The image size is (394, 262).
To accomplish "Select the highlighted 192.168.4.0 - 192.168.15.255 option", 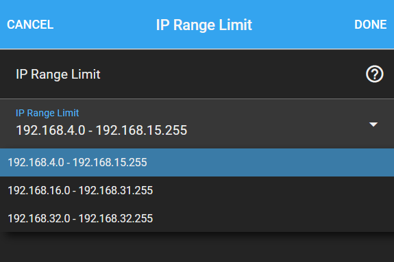I will tap(197, 162).
